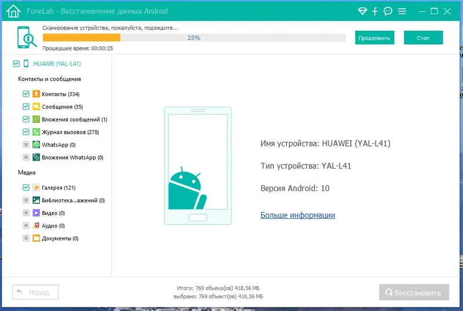Click the Gallery star icon
This screenshot has width=463, height=311.
(36, 188)
